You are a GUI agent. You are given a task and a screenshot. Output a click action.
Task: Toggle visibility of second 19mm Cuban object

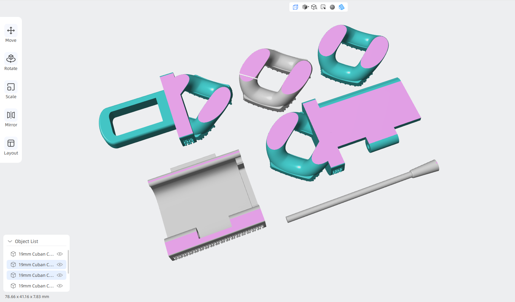tap(60, 265)
